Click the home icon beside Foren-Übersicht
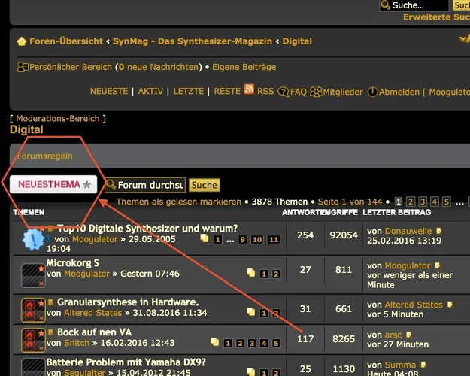This screenshot has height=376, width=470. coord(22,41)
